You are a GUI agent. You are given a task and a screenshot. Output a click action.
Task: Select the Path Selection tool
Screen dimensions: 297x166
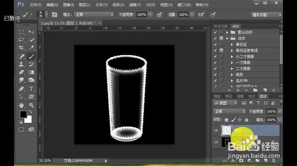[21, 97]
